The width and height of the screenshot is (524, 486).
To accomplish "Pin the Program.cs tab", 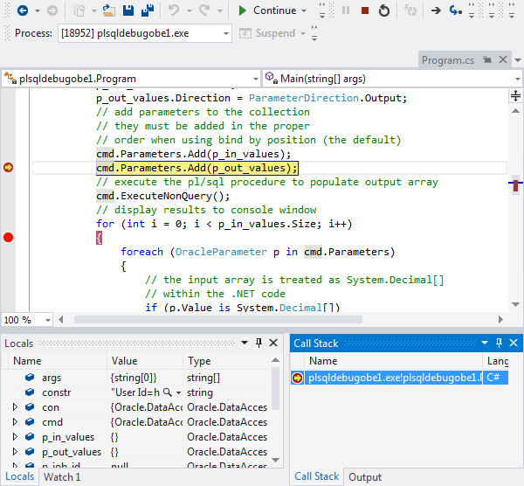I will click(486, 60).
